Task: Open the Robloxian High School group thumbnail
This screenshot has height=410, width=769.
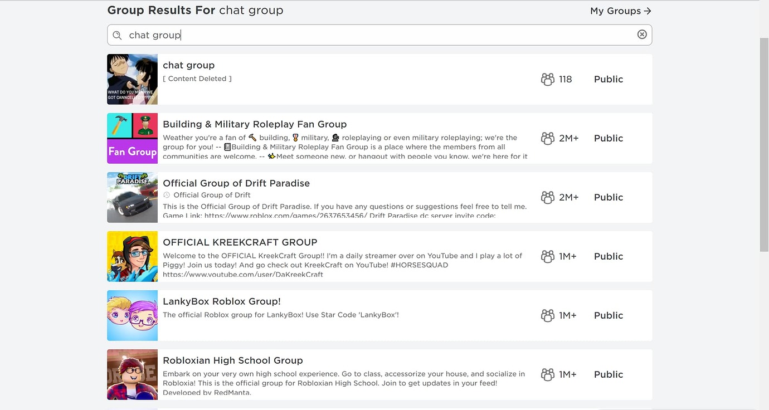Action: (132, 374)
